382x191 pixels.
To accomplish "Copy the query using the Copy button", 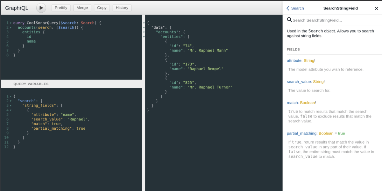I will coord(102,8).
